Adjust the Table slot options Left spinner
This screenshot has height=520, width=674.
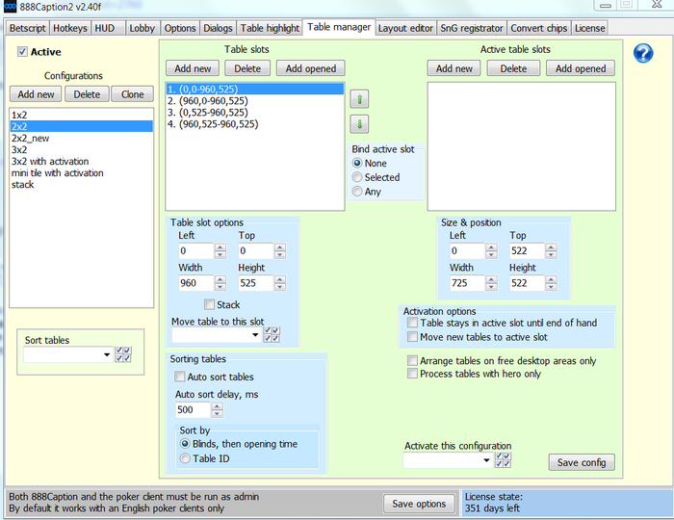220,251
